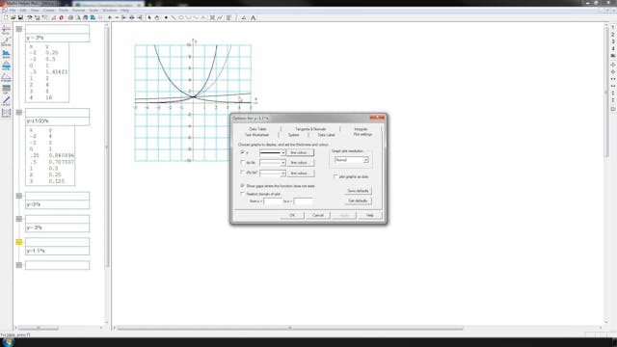
Task: Select the text A tool
Action: pyautogui.click(x=253, y=17)
